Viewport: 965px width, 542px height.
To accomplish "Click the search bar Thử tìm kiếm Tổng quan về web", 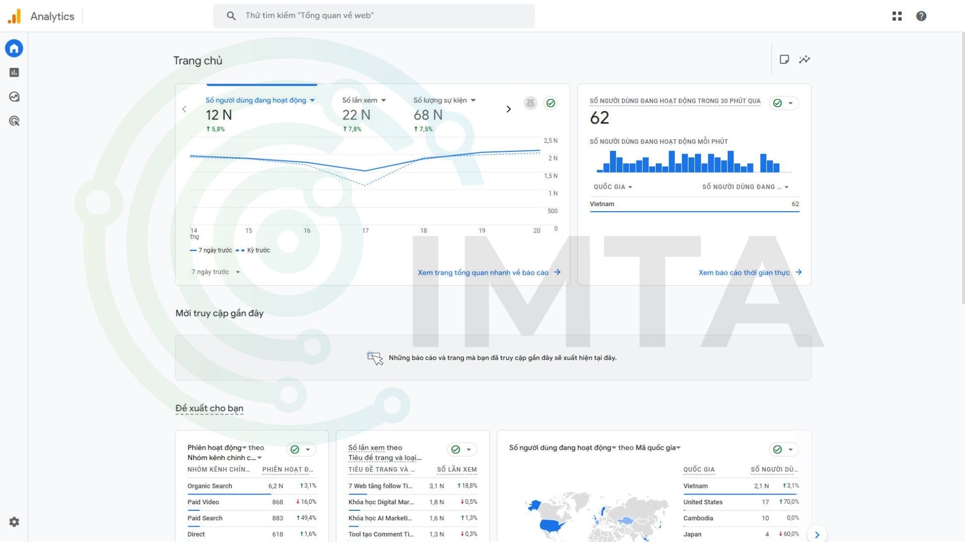I will point(374,15).
